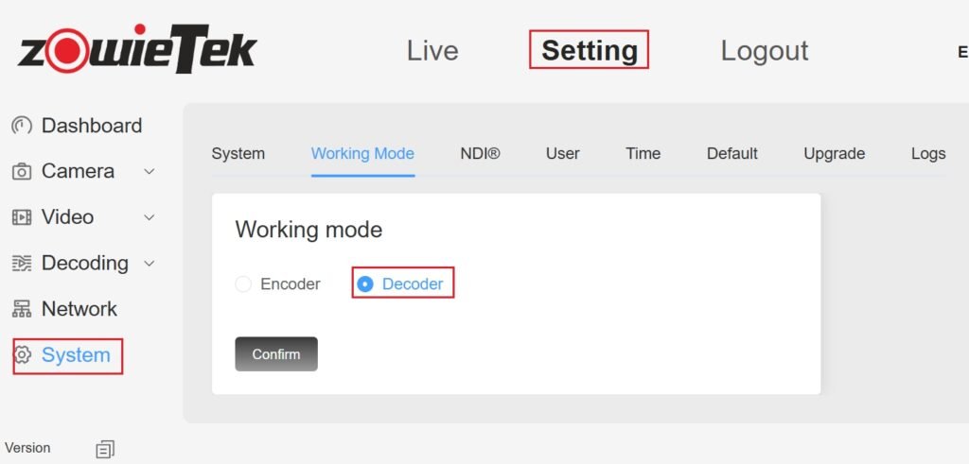
Task: Click the Decoding icon in sidebar
Action: click(x=21, y=264)
